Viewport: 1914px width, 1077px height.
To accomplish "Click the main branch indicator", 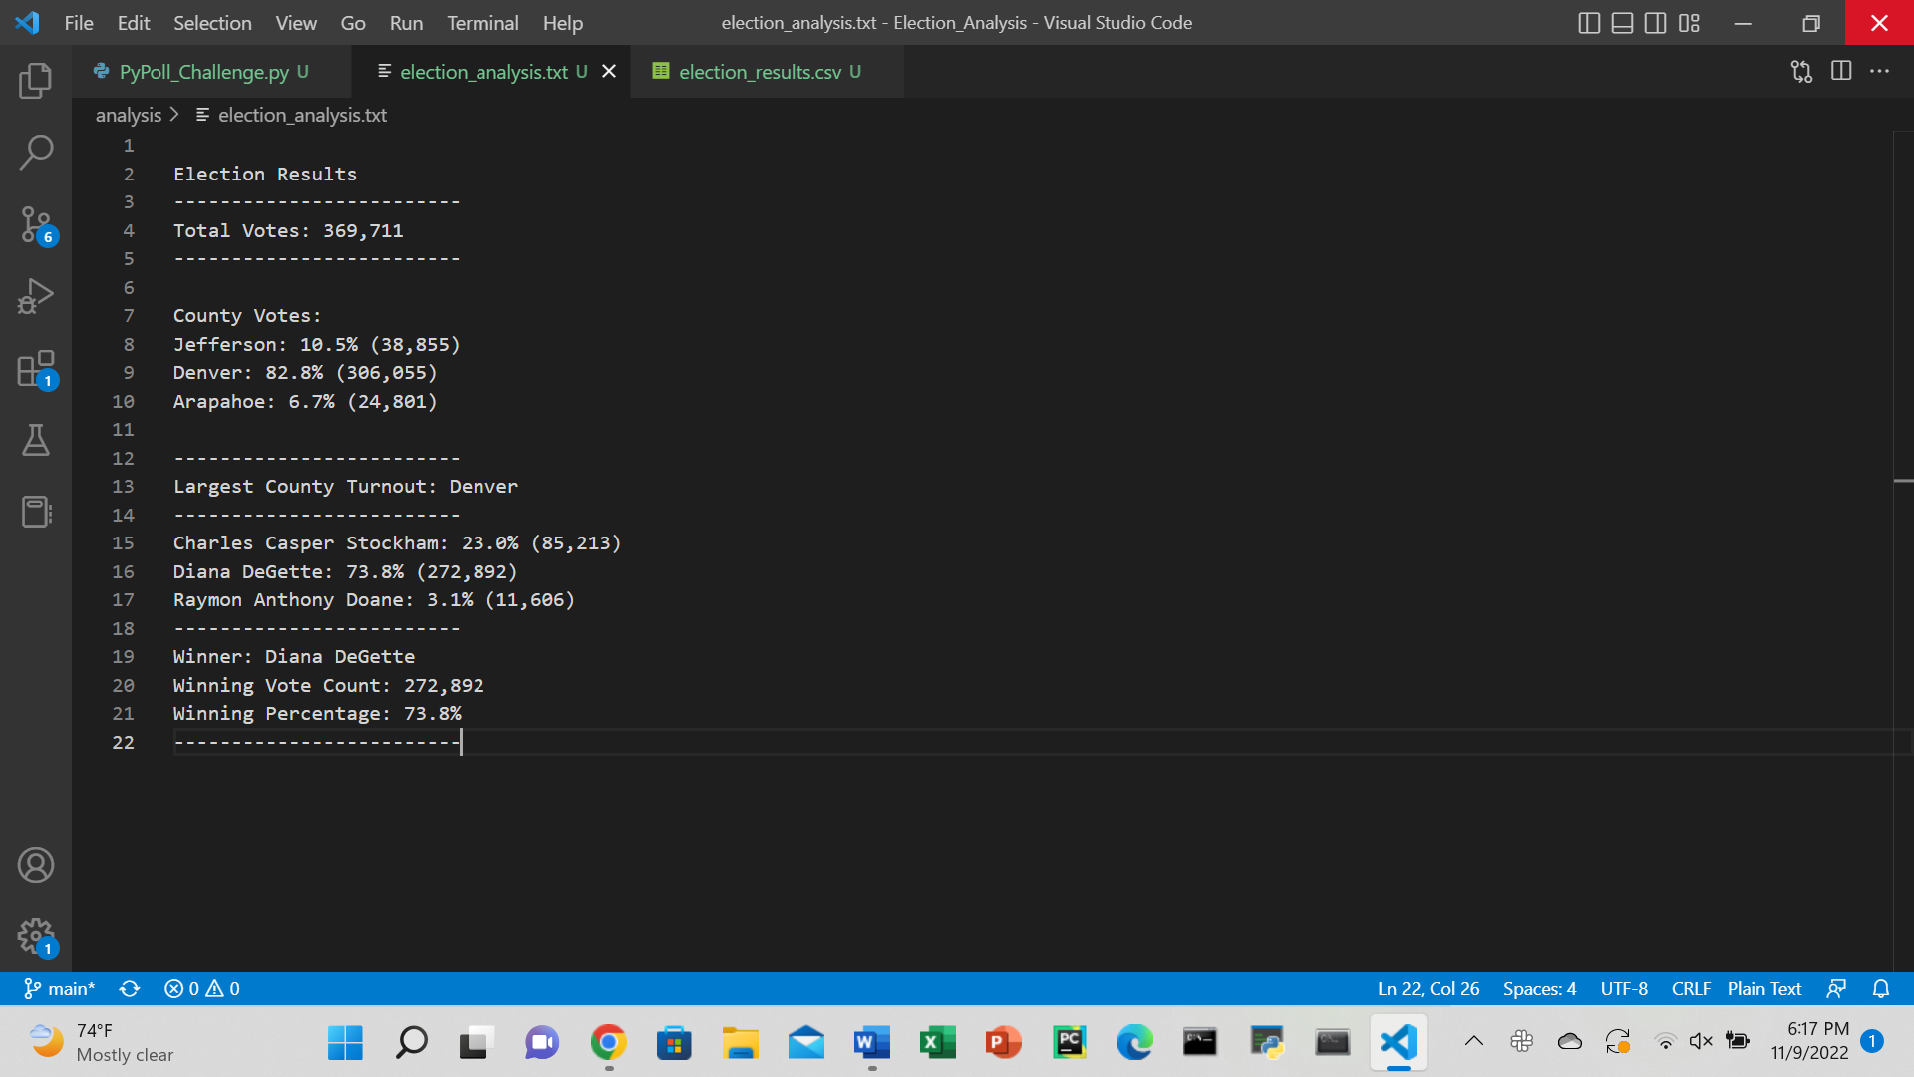I will [60, 988].
